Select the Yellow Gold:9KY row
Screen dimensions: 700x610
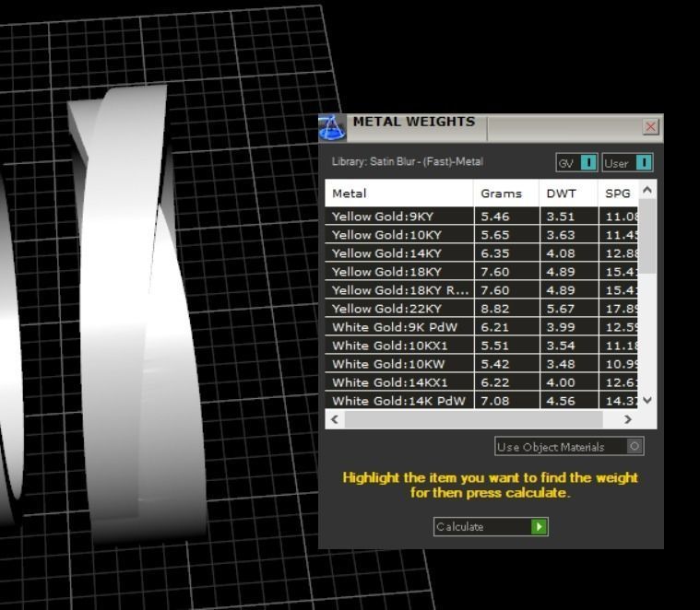pos(481,217)
